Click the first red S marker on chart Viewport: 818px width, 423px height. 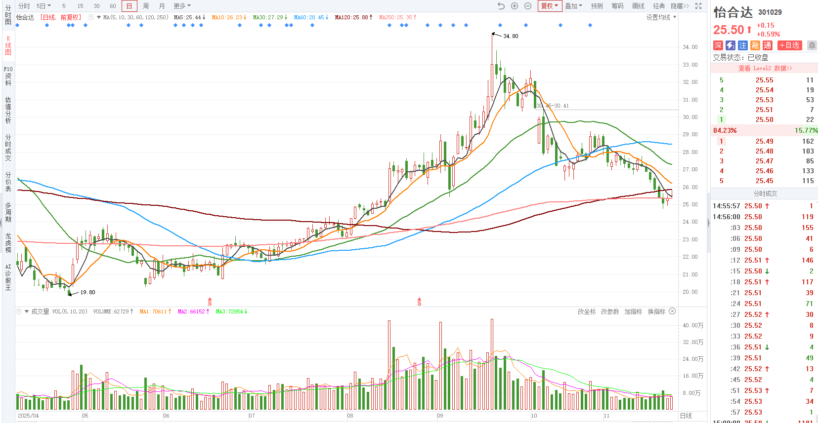[210, 302]
